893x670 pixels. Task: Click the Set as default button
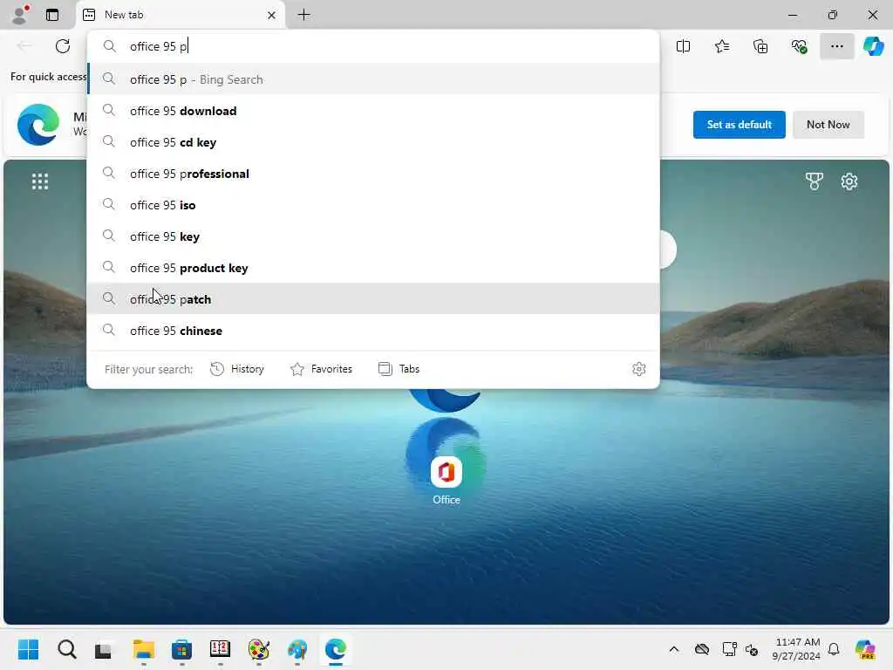(739, 124)
